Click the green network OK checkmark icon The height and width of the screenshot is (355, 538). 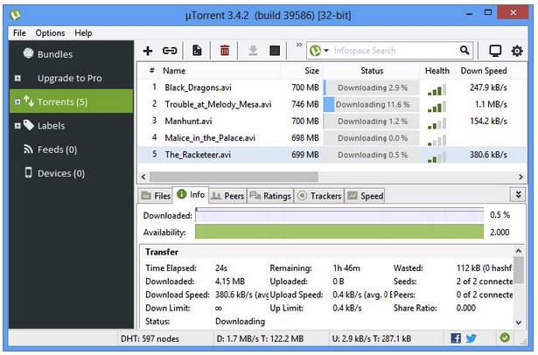tap(505, 338)
